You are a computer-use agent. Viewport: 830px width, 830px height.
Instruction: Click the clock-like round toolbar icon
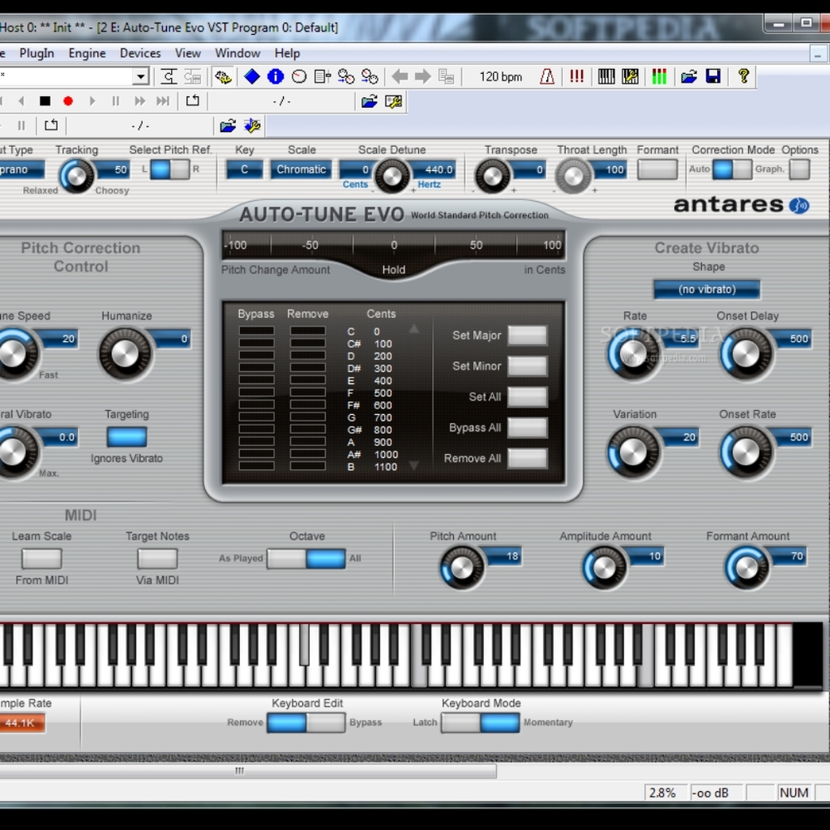pyautogui.click(x=299, y=76)
